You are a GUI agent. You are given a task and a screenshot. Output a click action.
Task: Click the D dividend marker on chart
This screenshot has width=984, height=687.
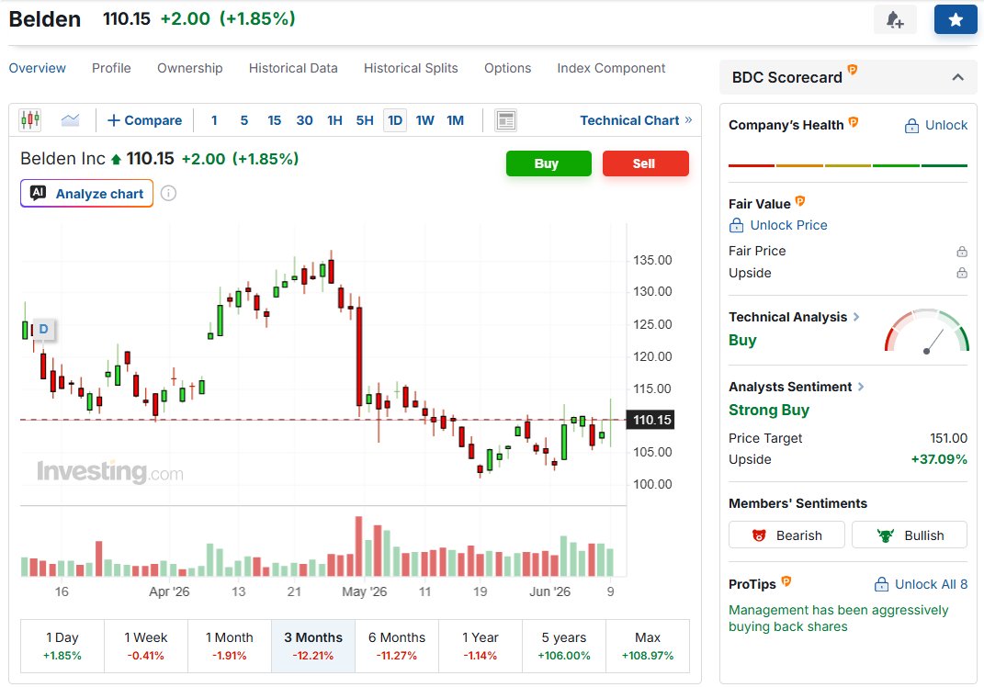[43, 329]
